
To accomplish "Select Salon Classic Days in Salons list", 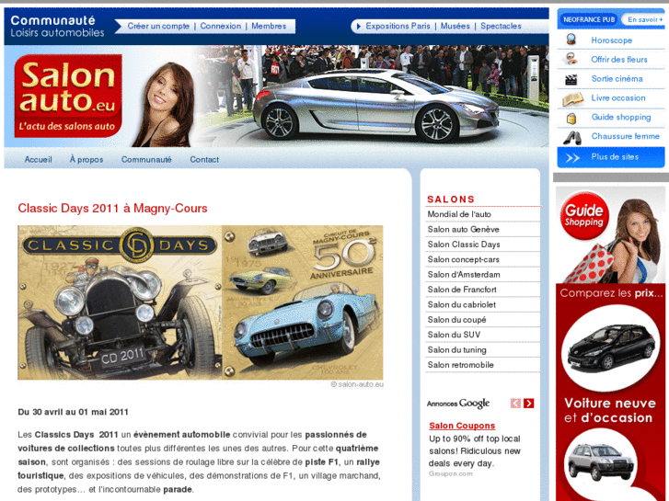I will [464, 245].
